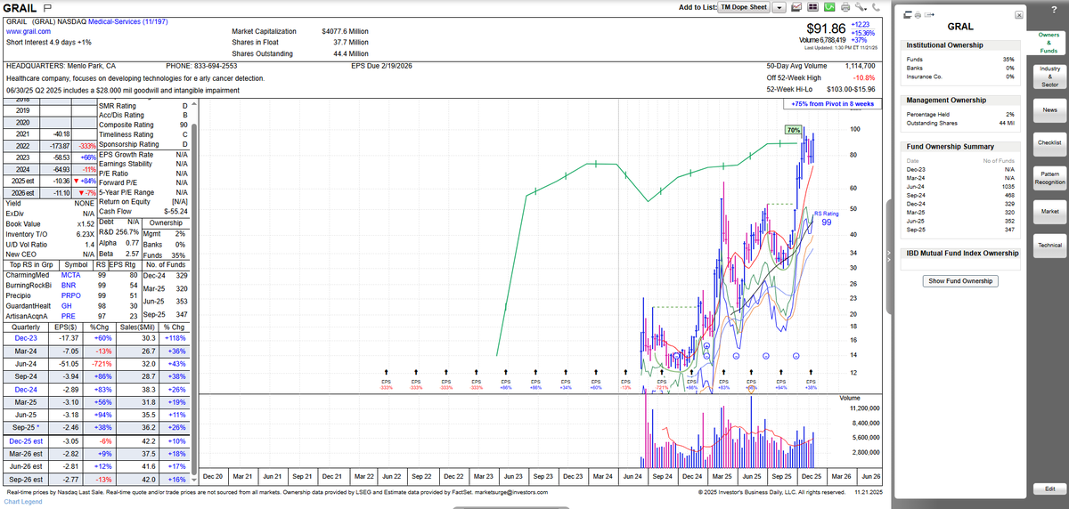Open peer symbol PRE
The height and width of the screenshot is (509, 1069).
point(68,316)
